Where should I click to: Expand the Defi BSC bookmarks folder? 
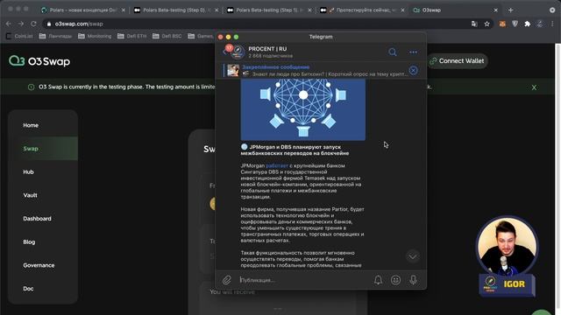(167, 36)
